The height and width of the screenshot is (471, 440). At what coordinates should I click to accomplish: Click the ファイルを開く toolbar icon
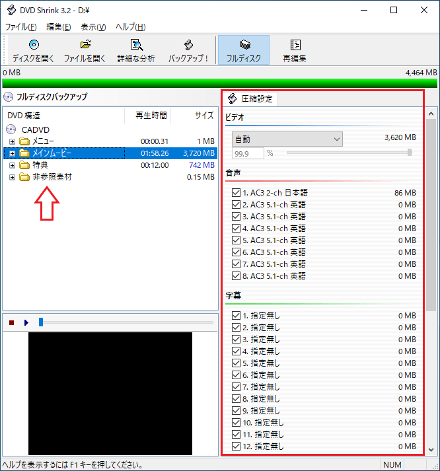pos(85,46)
